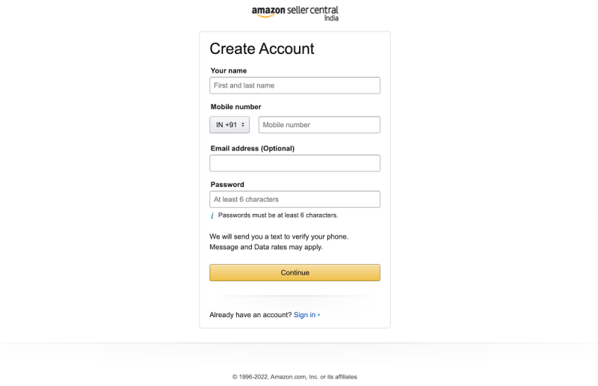The image size is (598, 386).
Task: Click the Email address (Optional) label
Action: point(253,149)
